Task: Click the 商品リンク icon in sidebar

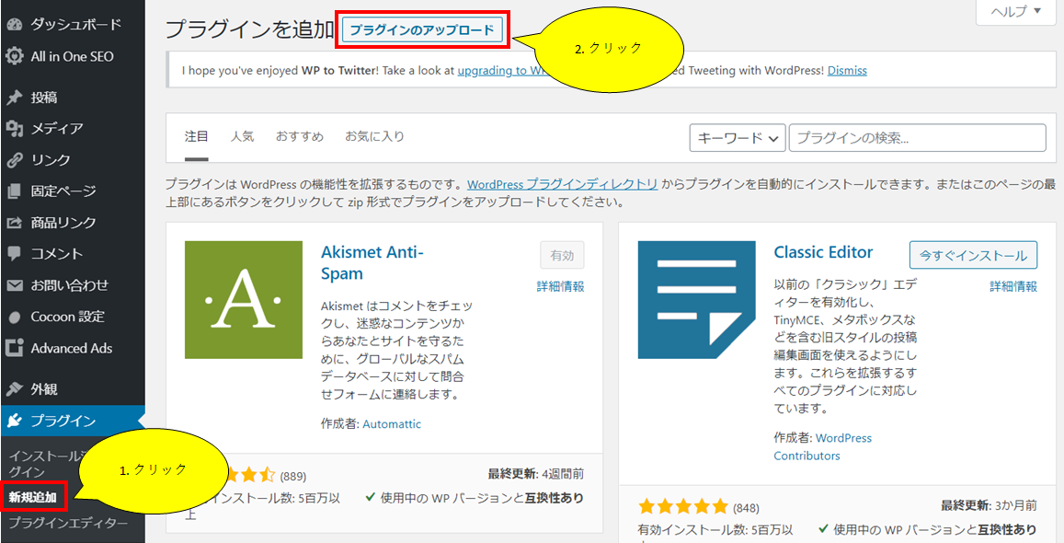Action: coord(14,223)
